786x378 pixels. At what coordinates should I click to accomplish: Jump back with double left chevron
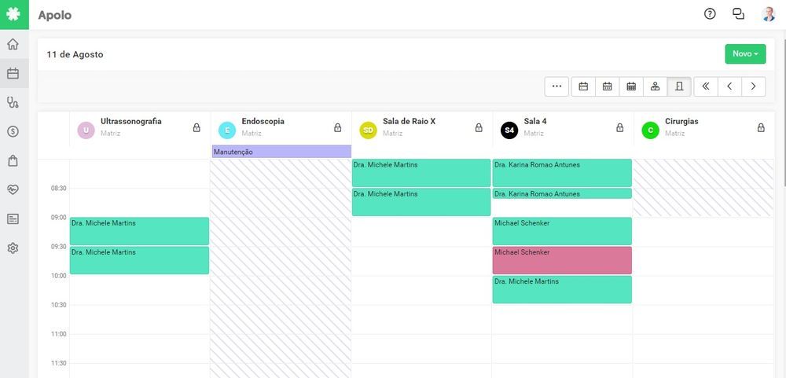tap(705, 86)
